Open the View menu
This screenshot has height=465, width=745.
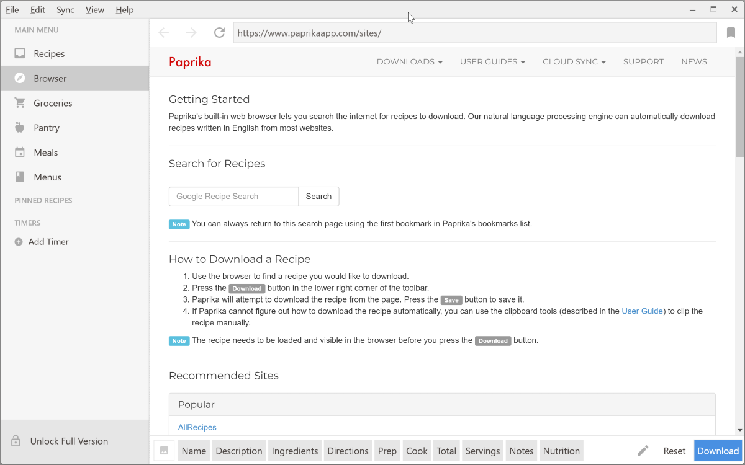coord(95,10)
